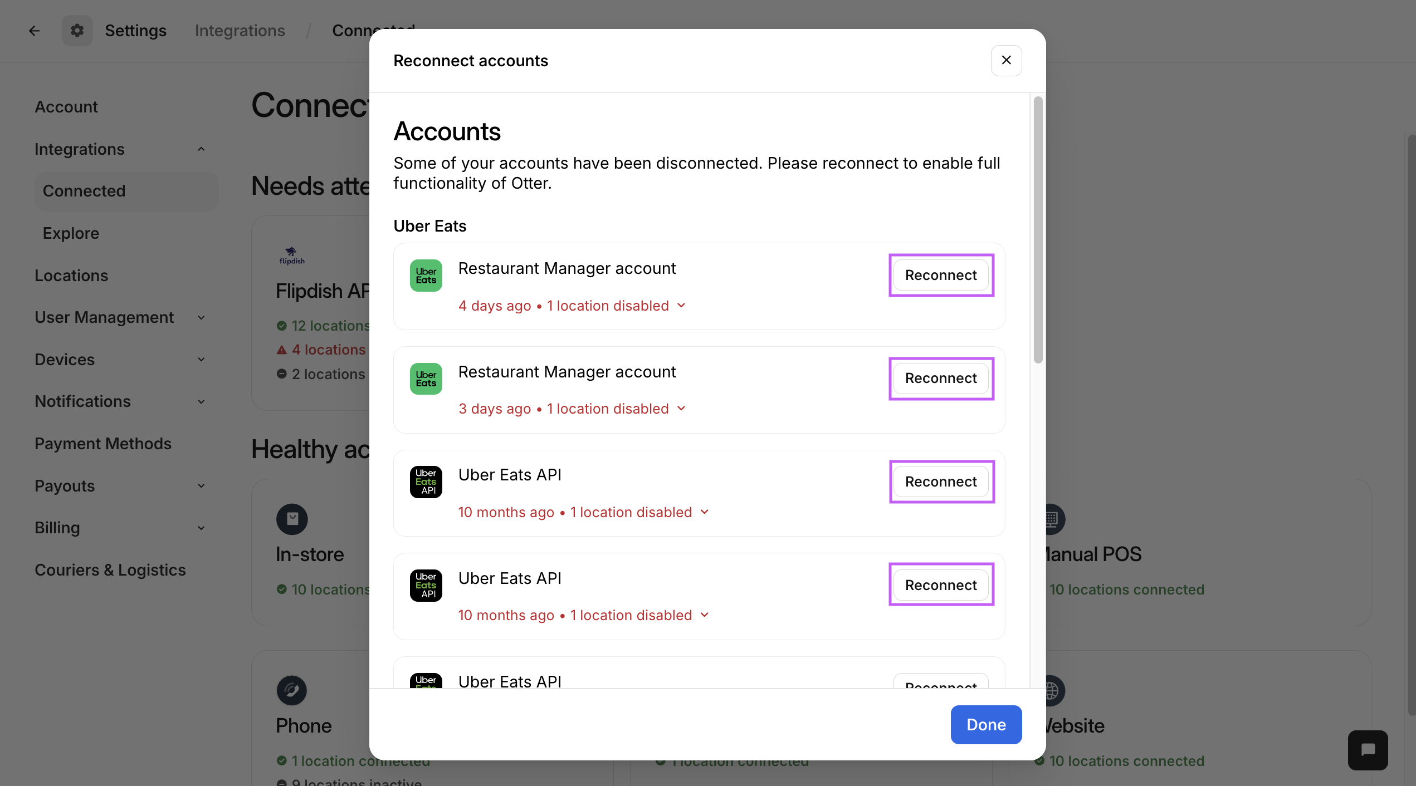This screenshot has width=1416, height=786.
Task: Click the Phone integration icon
Action: pos(292,690)
